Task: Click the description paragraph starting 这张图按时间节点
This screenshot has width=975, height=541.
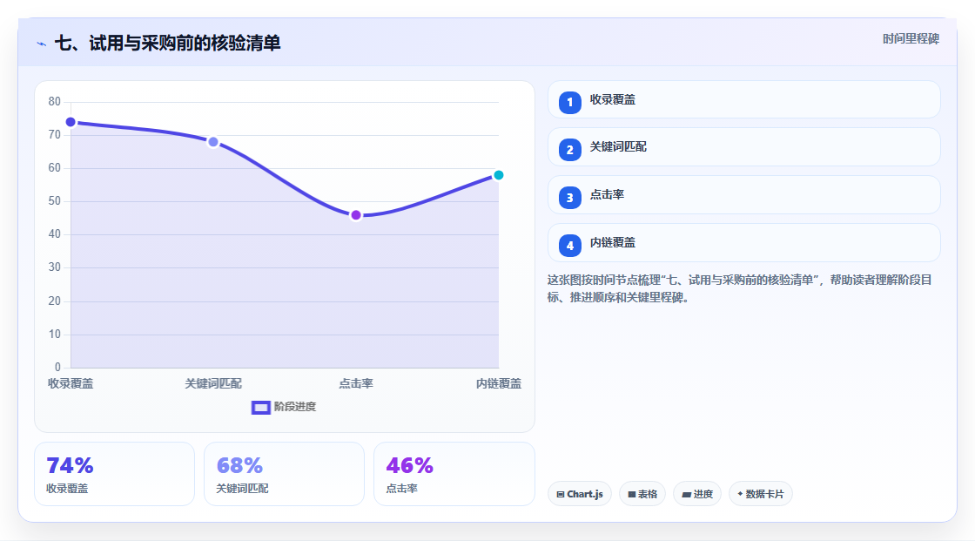Action: [x=740, y=288]
